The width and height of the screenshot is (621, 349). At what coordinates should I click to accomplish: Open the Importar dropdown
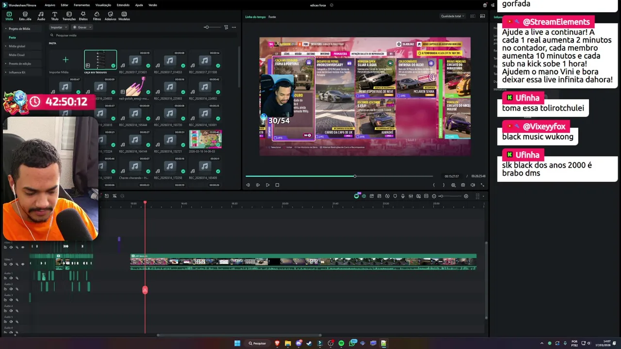(x=58, y=27)
